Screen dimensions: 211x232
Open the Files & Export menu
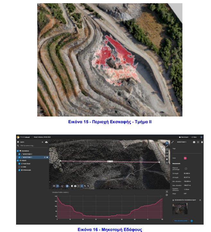183,137
